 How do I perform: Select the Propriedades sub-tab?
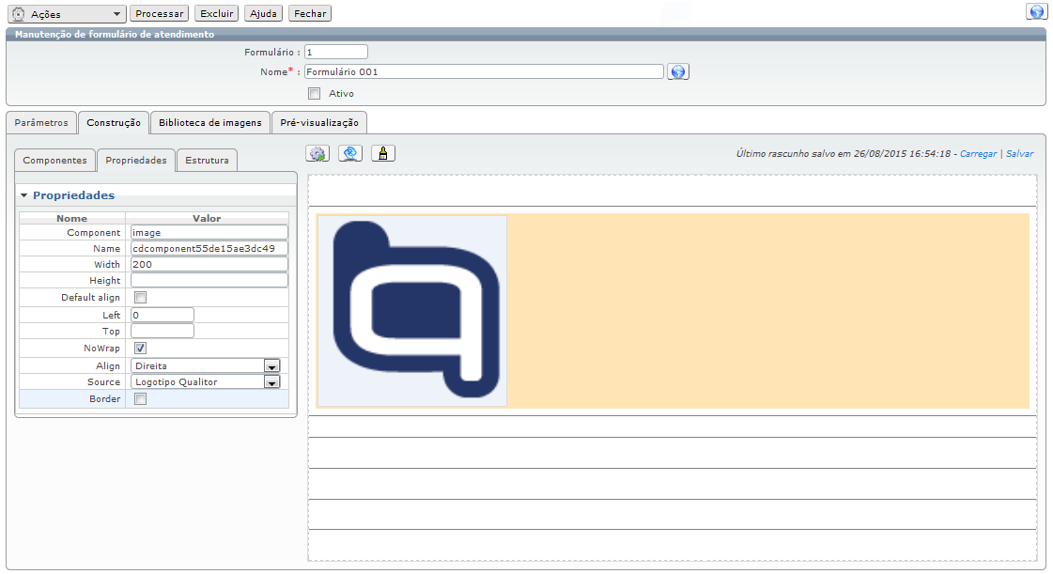[136, 161]
